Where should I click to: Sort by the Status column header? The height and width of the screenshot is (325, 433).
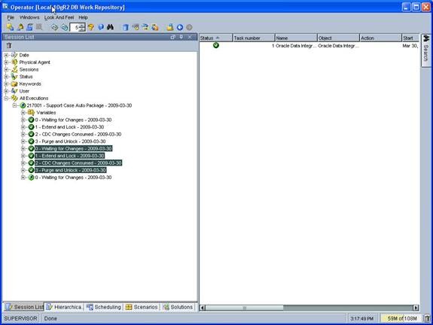point(216,38)
